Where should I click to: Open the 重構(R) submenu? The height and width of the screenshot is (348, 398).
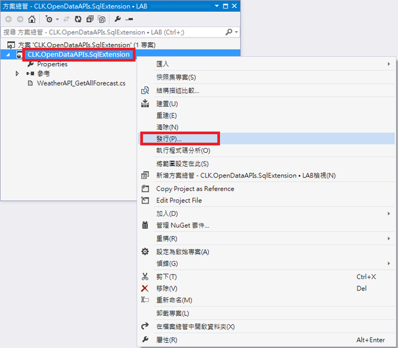[x=266, y=239]
